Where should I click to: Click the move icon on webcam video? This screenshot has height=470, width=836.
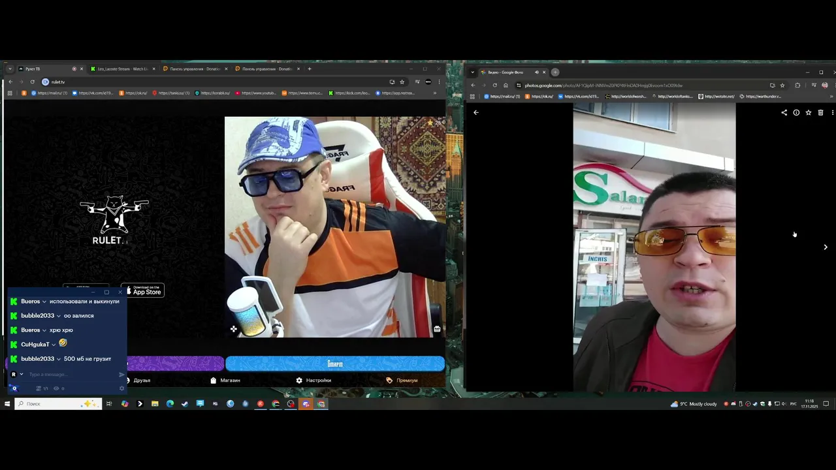point(234,329)
